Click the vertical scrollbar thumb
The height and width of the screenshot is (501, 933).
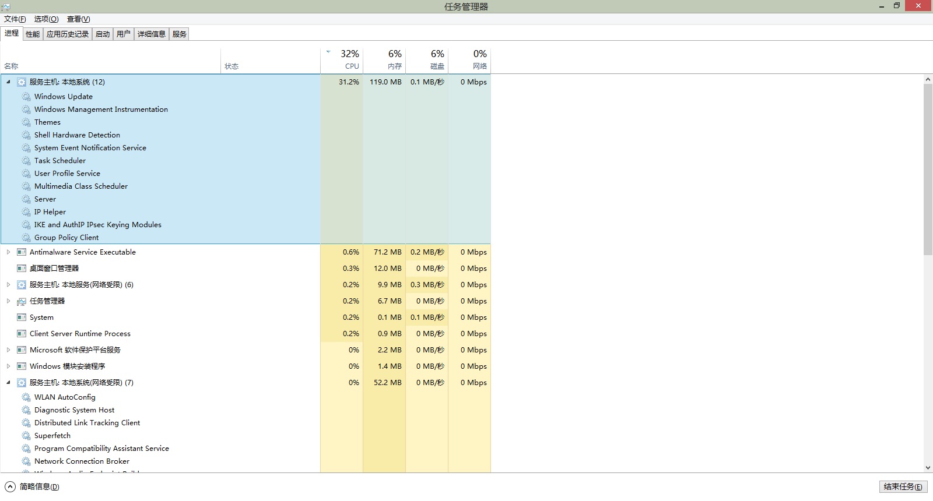tap(928, 169)
